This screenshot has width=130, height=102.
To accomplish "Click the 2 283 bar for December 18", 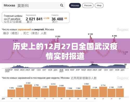I will [x=45, y=93].
